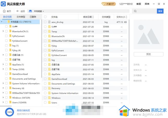
Task: Open the 客服 support menu
Action: tap(139, 4)
